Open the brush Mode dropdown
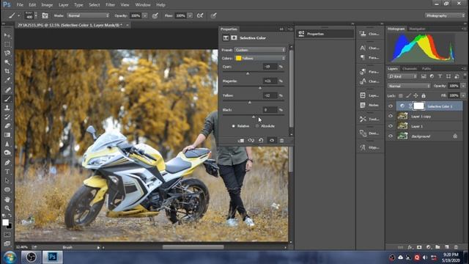Screen dimensions: 469x264 point(88,15)
